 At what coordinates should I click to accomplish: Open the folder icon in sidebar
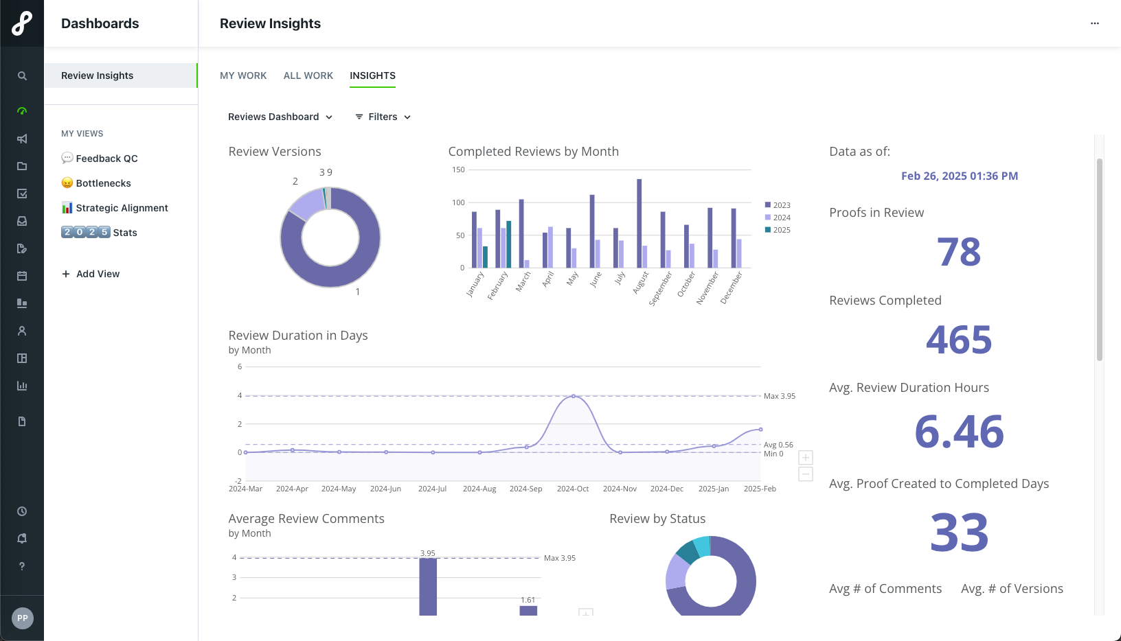(22, 166)
